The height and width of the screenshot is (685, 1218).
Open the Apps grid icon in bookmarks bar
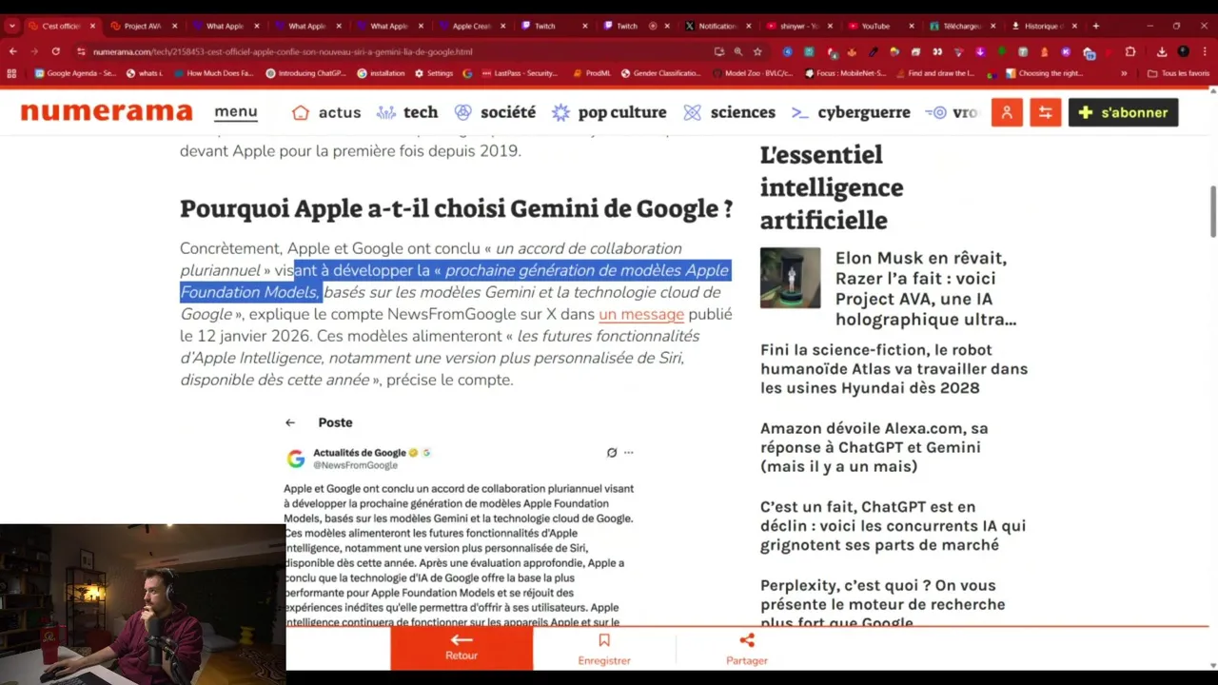coord(11,73)
